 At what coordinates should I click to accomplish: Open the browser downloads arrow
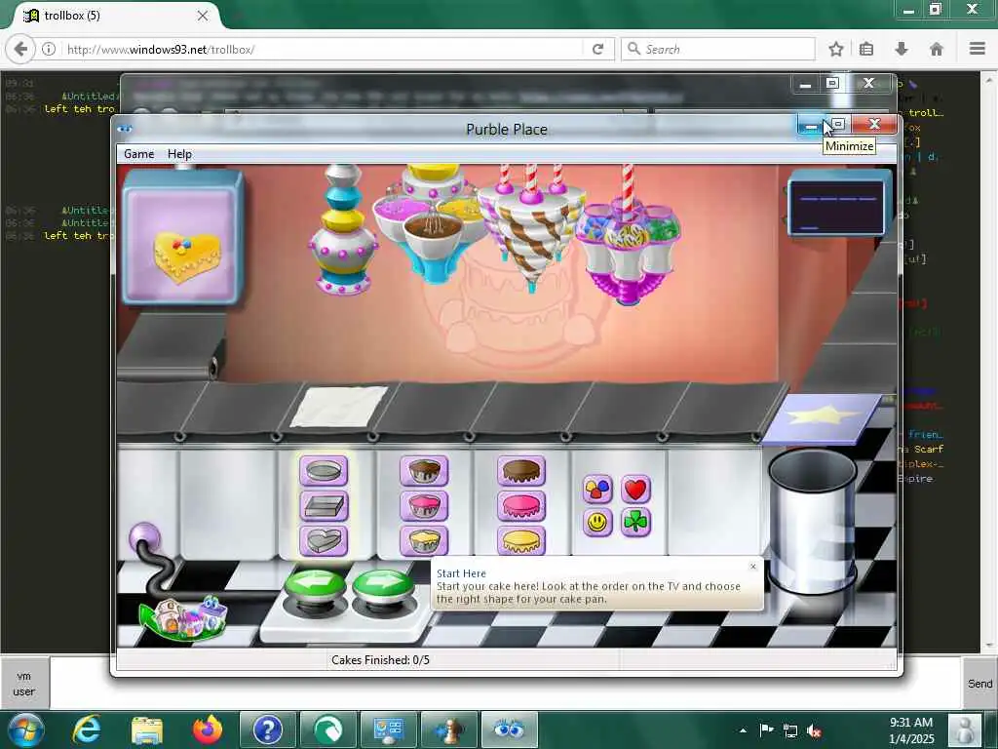(x=902, y=49)
